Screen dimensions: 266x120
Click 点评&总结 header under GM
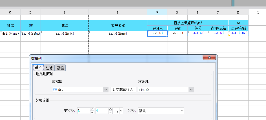point(238,28)
